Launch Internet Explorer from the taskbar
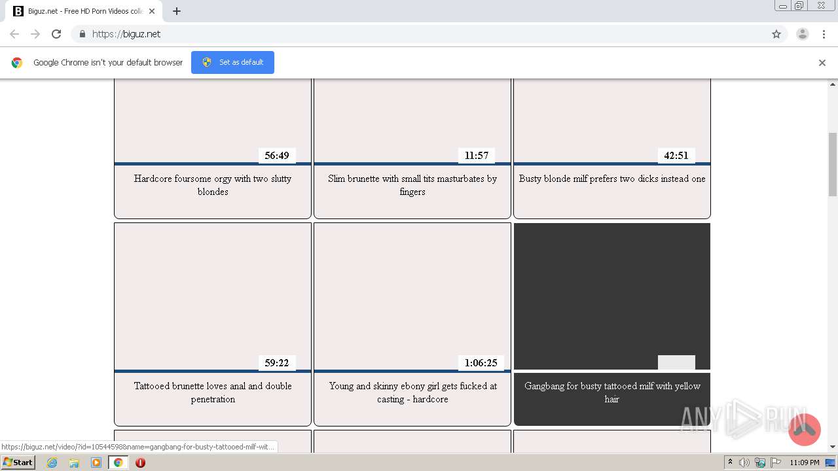 tap(52, 462)
